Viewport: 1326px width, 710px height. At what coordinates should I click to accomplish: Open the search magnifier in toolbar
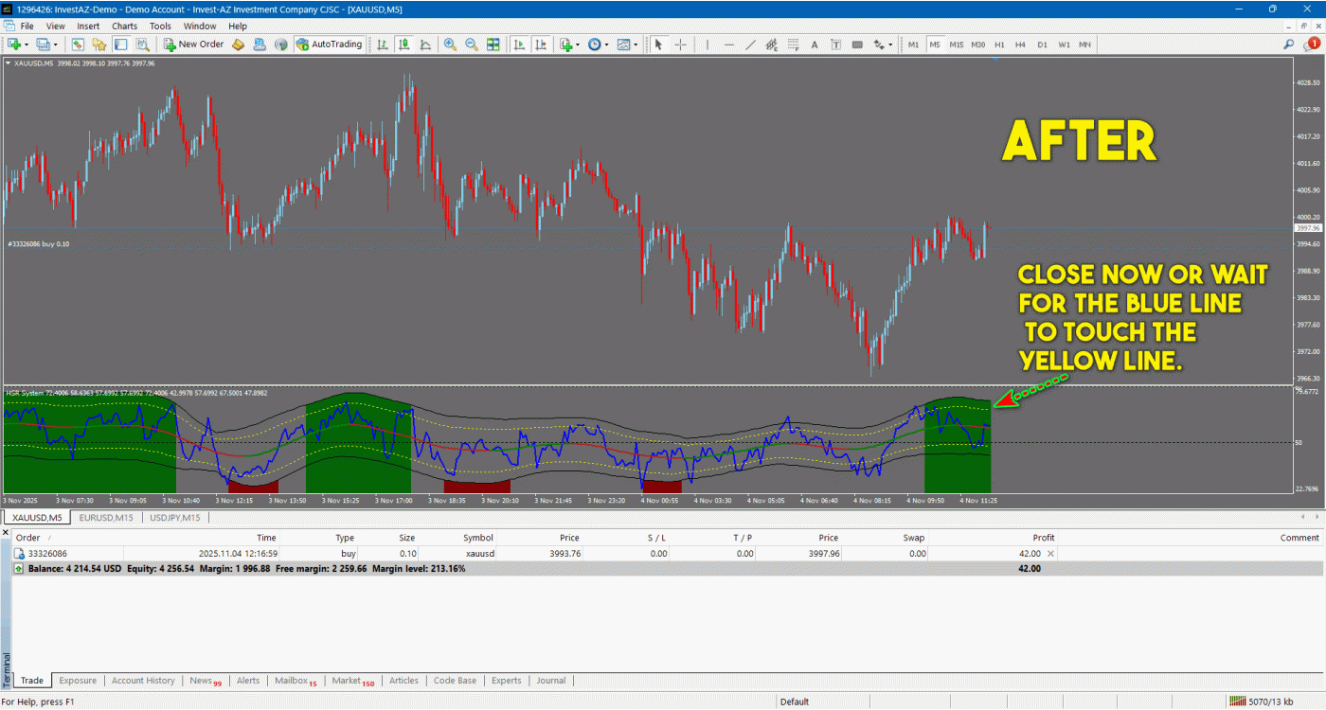pos(1289,44)
